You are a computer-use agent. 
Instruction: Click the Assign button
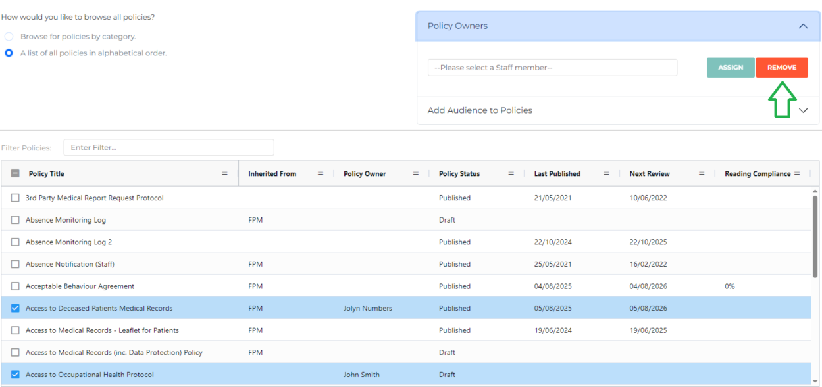[731, 68]
